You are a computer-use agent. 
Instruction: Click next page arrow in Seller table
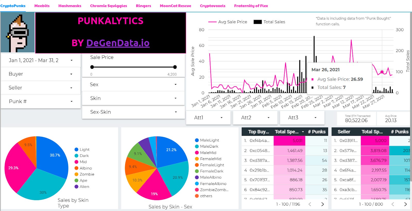click(x=406, y=204)
